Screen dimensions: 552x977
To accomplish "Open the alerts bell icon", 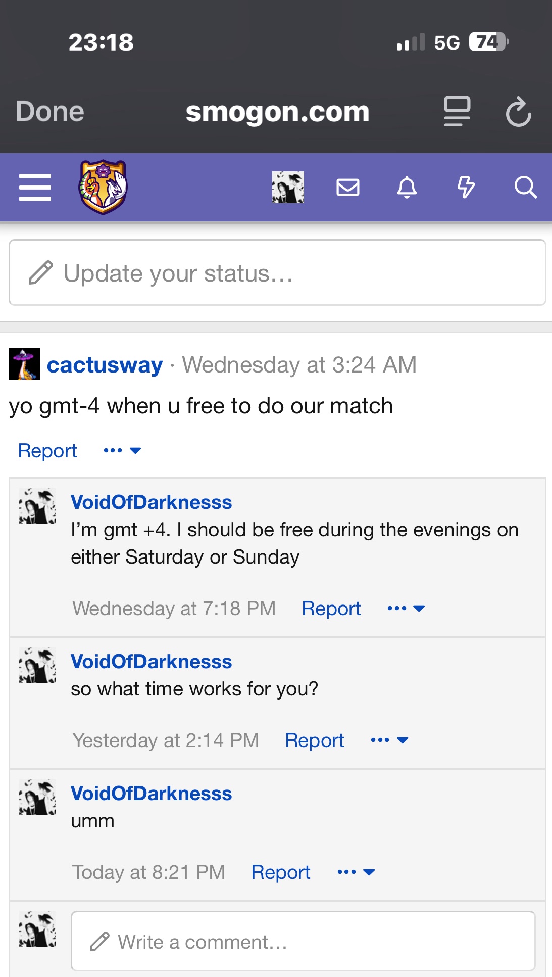I will coord(407,188).
